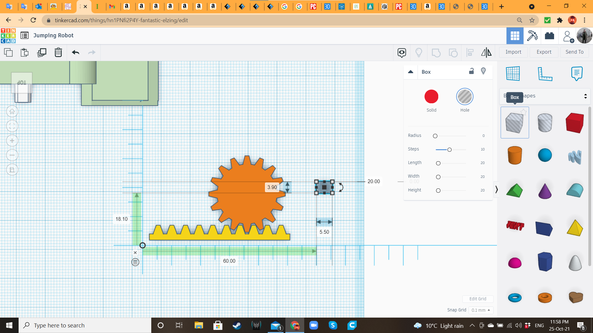Delete the selected shape with the trash icon
The width and height of the screenshot is (593, 333).
pos(58,52)
